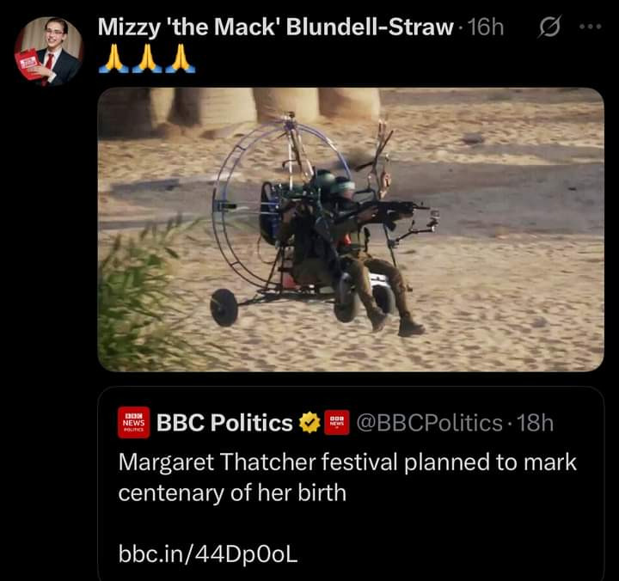Open the quoted post's 18h timestamp

tap(535, 423)
